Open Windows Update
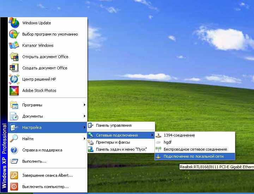This screenshot has height=194, width=254. point(48,23)
